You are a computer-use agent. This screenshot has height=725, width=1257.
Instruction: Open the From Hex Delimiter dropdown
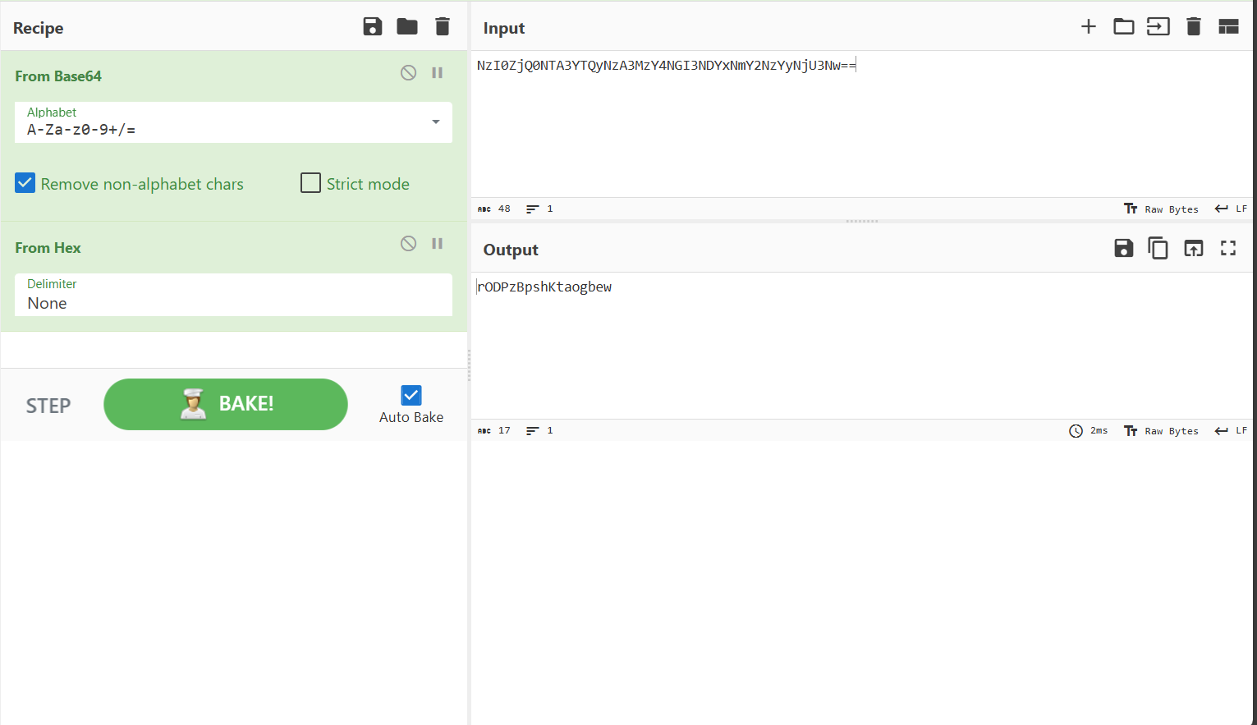click(x=233, y=296)
